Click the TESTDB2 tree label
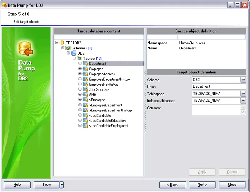The image size is (250, 192). [x=74, y=43]
